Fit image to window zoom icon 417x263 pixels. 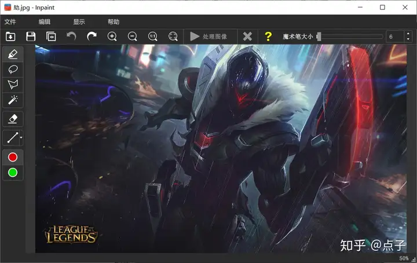(173, 36)
